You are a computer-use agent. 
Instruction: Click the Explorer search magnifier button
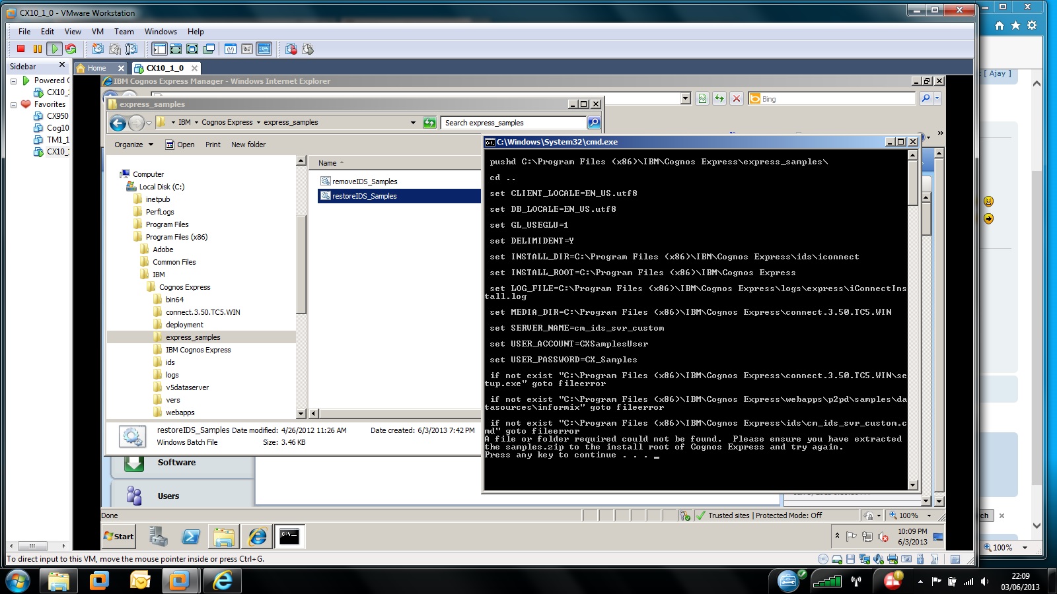(x=594, y=123)
